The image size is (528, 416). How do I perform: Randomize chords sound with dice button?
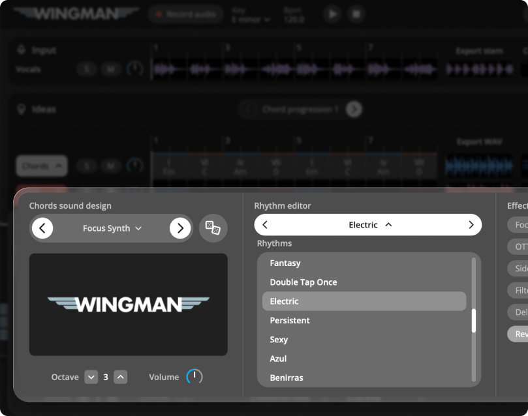tap(213, 228)
